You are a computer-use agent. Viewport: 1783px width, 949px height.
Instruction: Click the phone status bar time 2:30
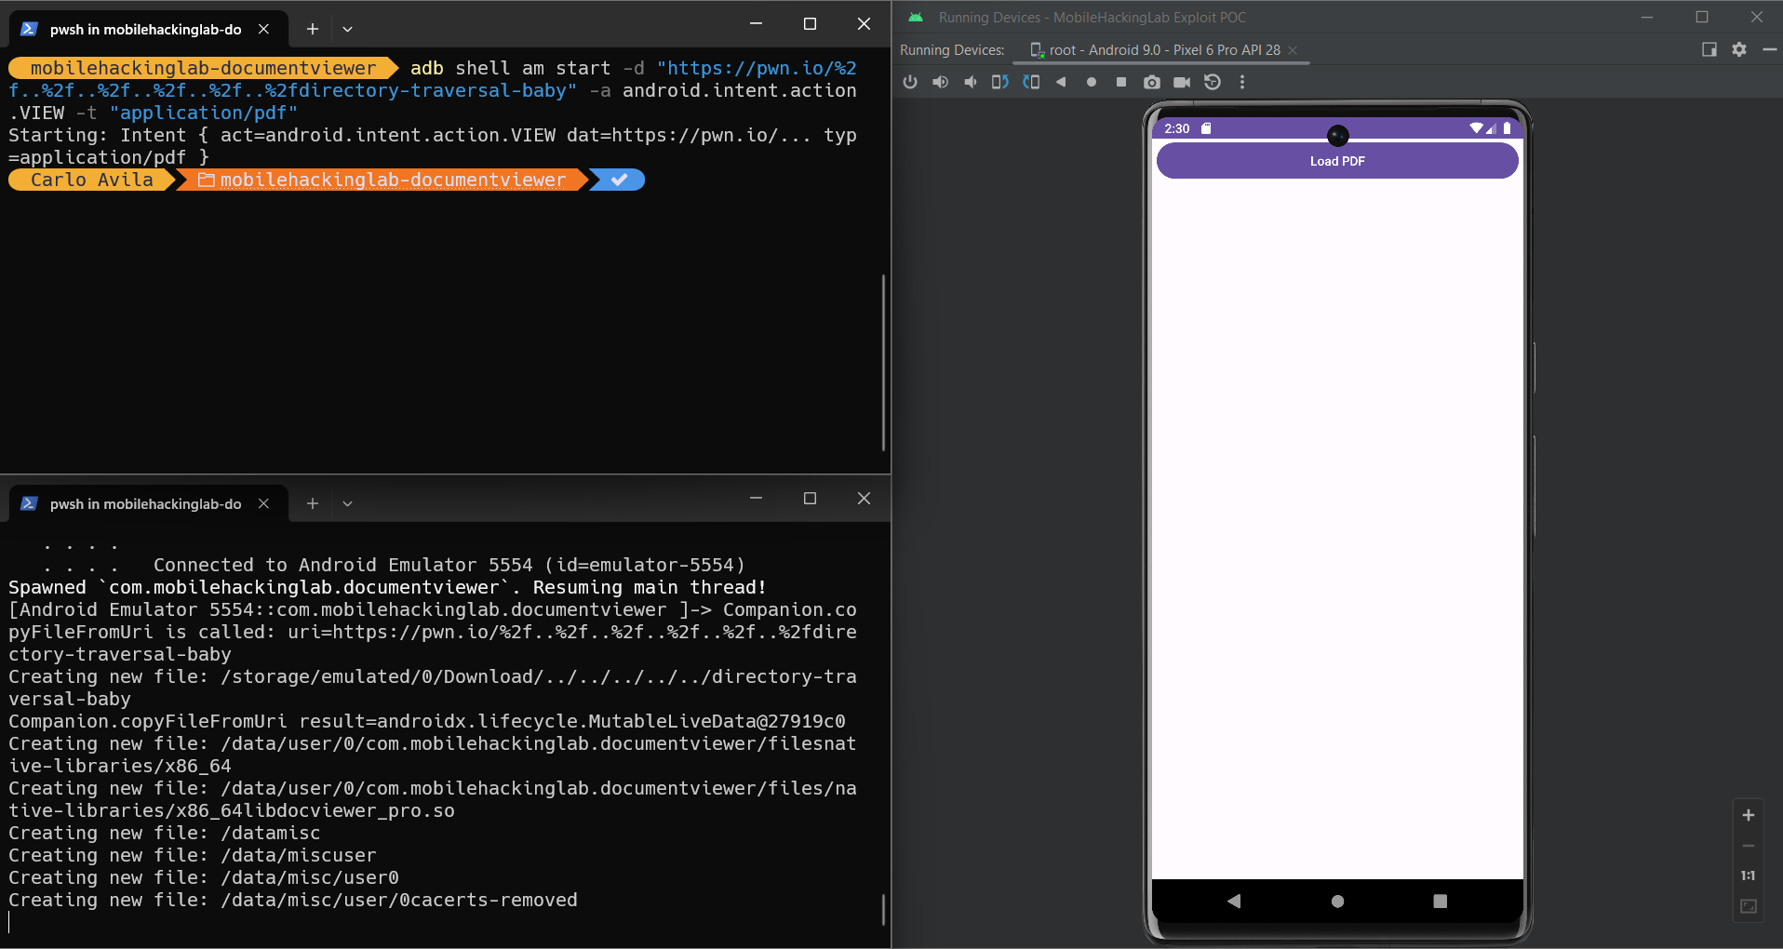click(x=1177, y=128)
